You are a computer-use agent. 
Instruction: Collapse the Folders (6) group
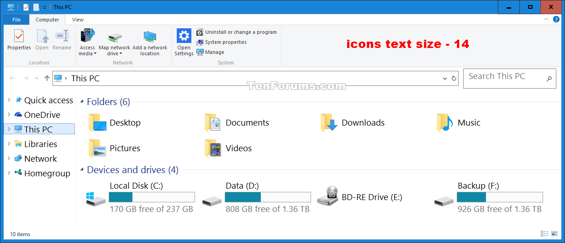tap(82, 102)
